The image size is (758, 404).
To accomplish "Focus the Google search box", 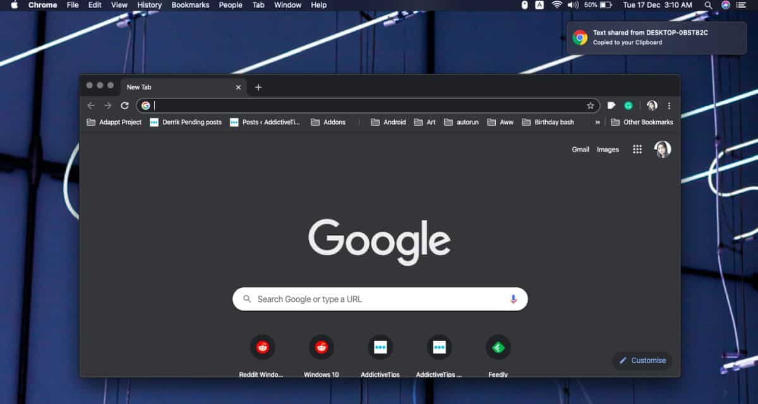I will coord(380,299).
